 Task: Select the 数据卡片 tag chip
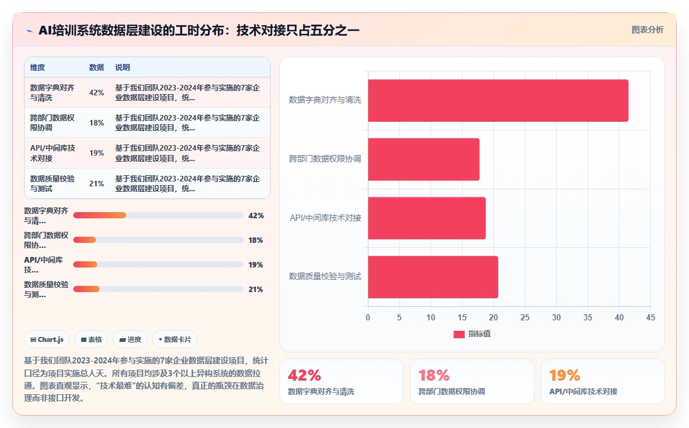tap(175, 339)
